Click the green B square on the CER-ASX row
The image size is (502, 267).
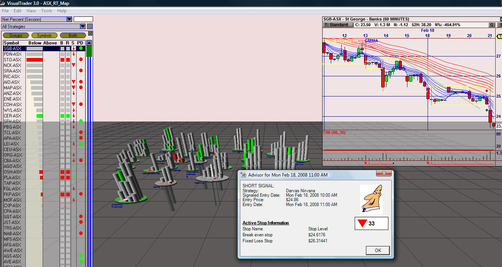point(62,116)
